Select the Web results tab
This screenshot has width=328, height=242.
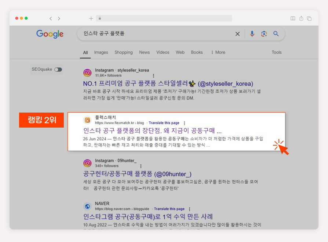[x=180, y=52]
